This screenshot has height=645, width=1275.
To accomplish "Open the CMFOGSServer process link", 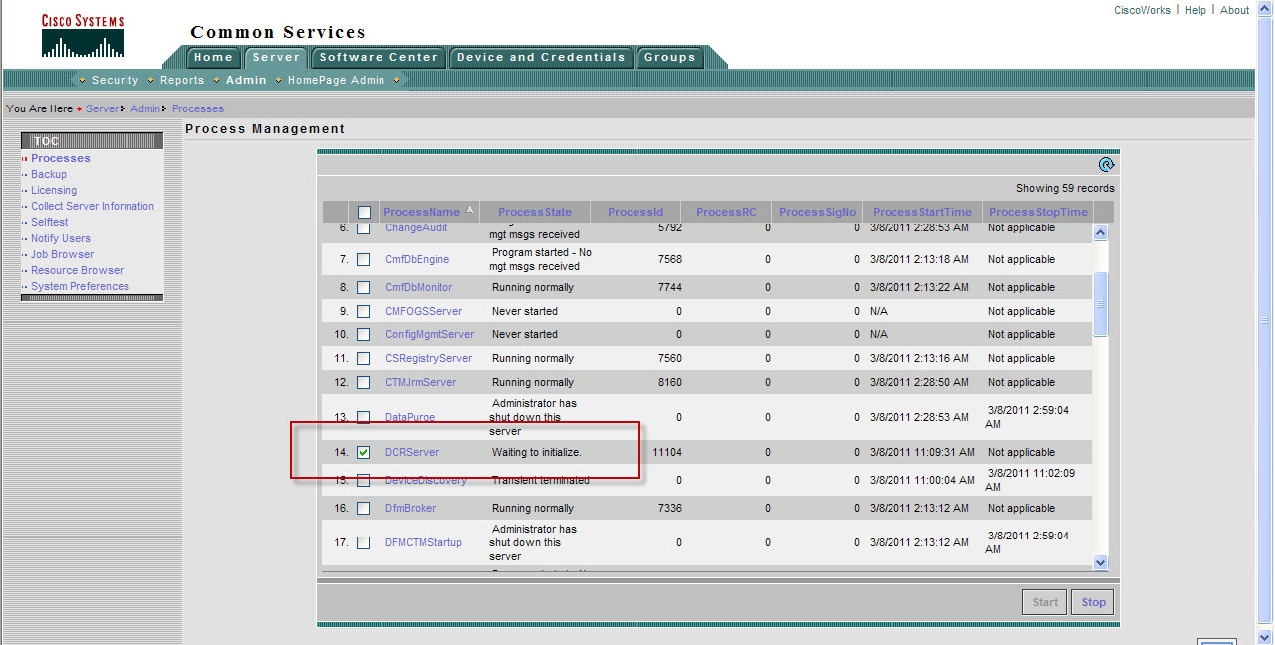I will click(424, 312).
